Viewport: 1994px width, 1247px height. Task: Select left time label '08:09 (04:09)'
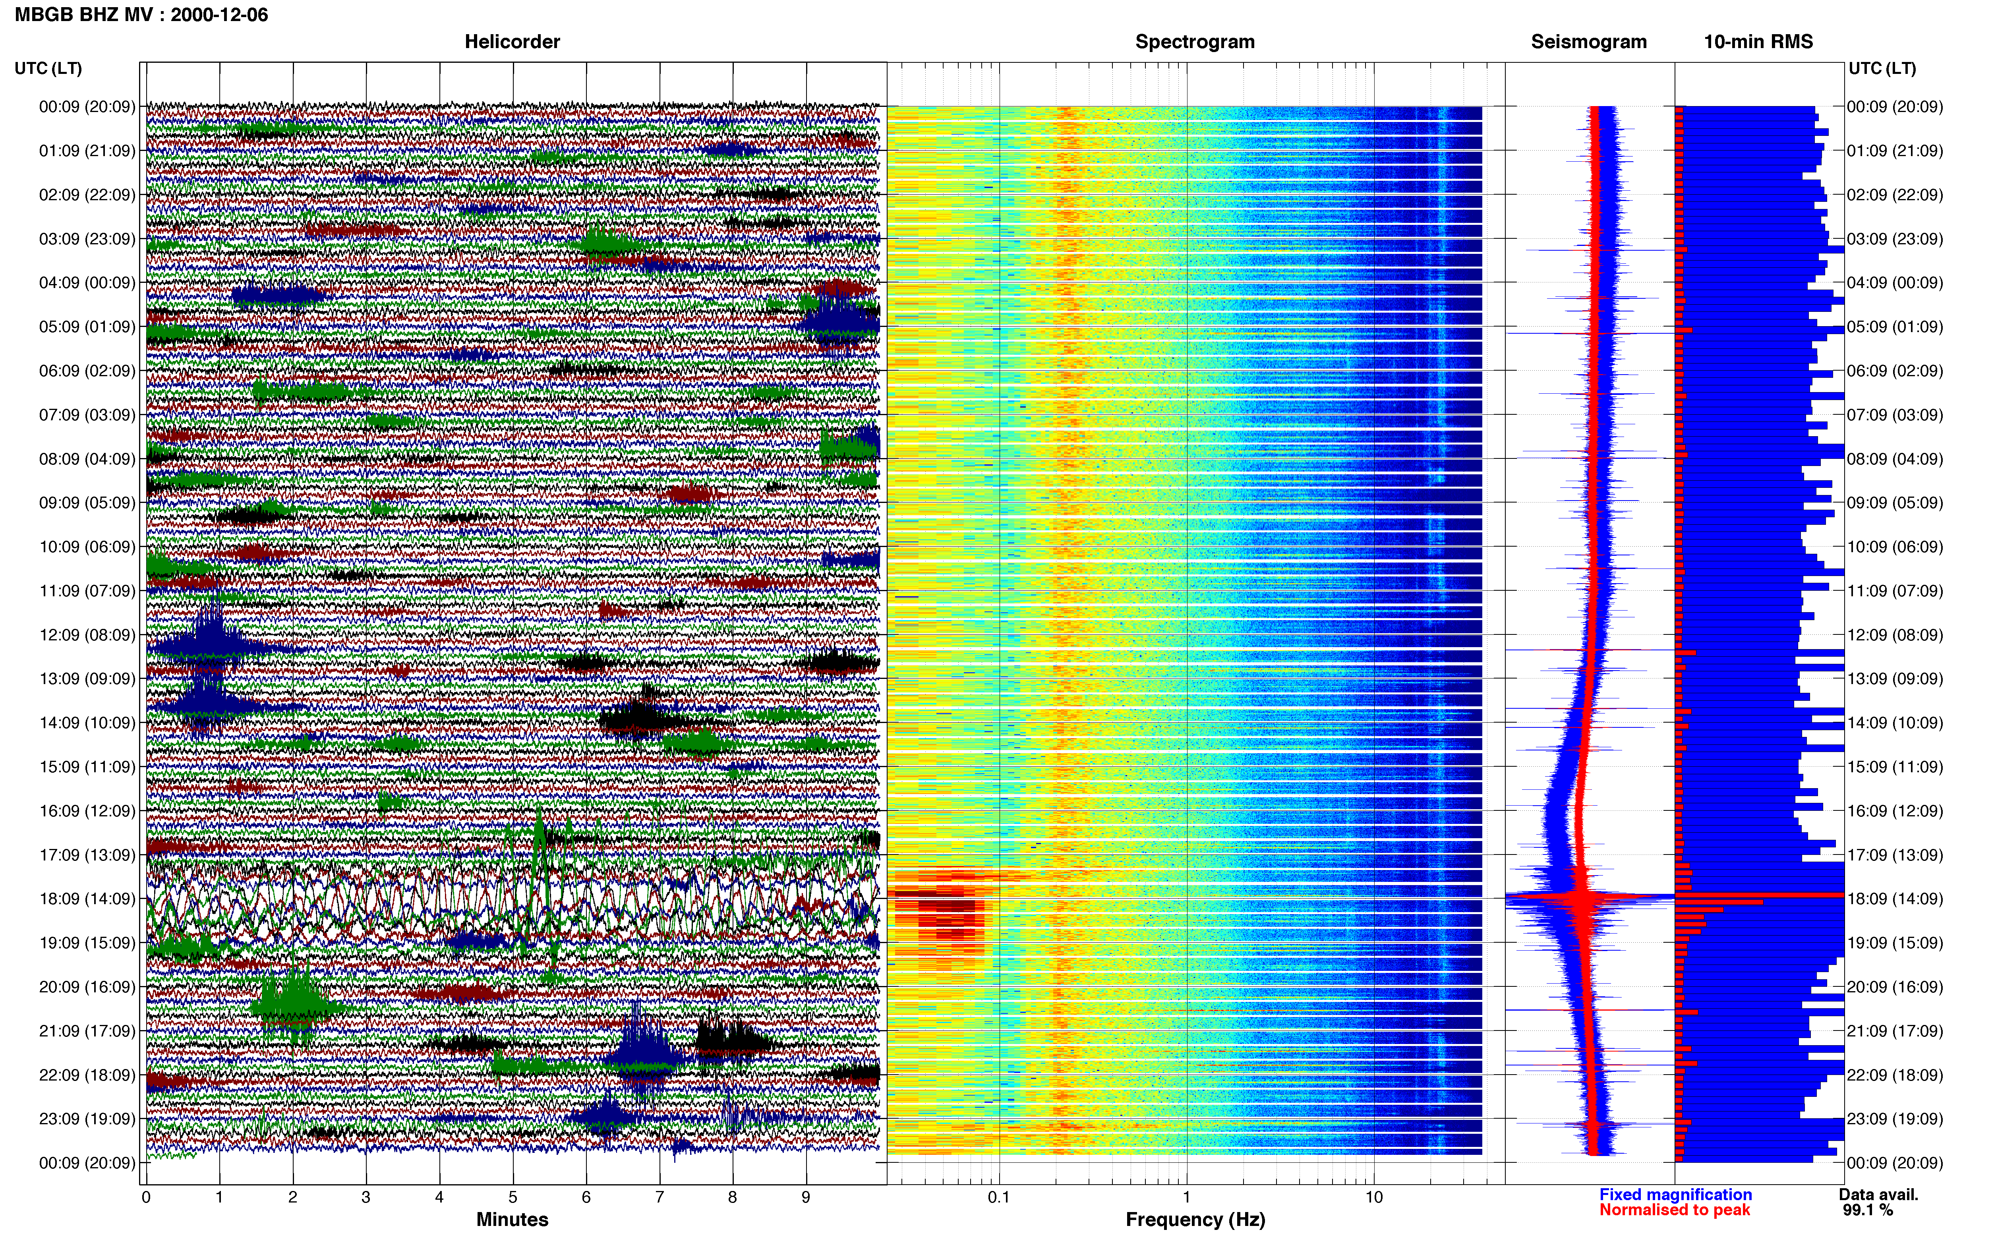[x=87, y=458]
